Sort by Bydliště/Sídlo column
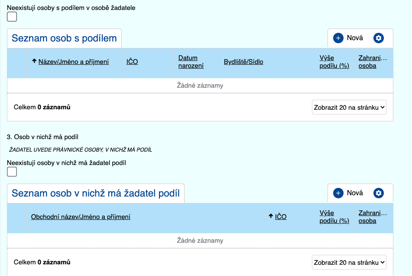Screen dimensions: 412x276 pyautogui.click(x=243, y=62)
